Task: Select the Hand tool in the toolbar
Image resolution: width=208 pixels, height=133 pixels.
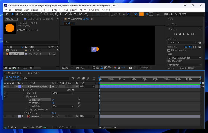Action: 17,14
